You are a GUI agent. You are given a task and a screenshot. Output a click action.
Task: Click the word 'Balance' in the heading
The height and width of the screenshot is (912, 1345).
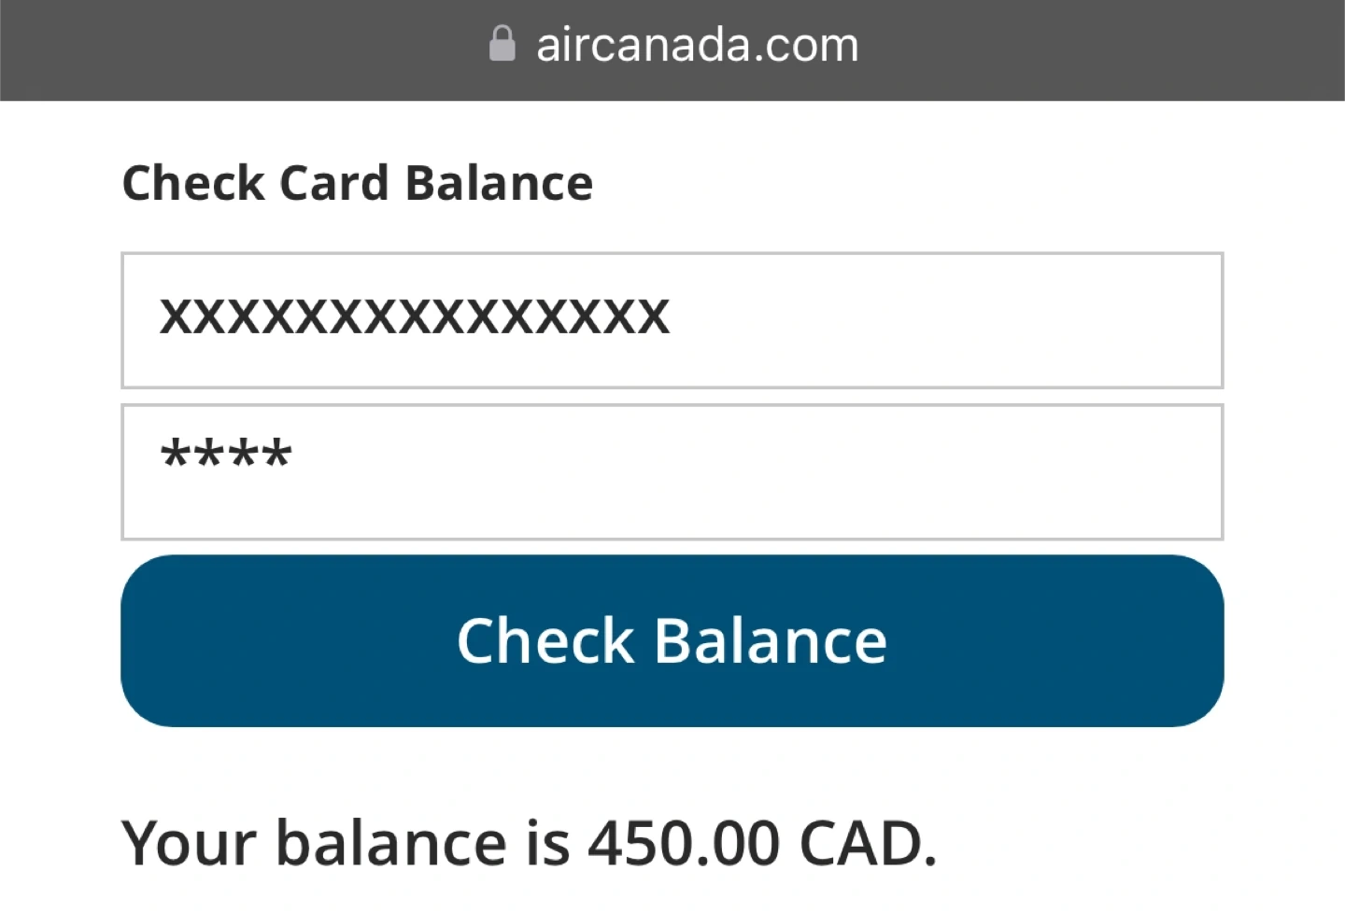(x=499, y=183)
